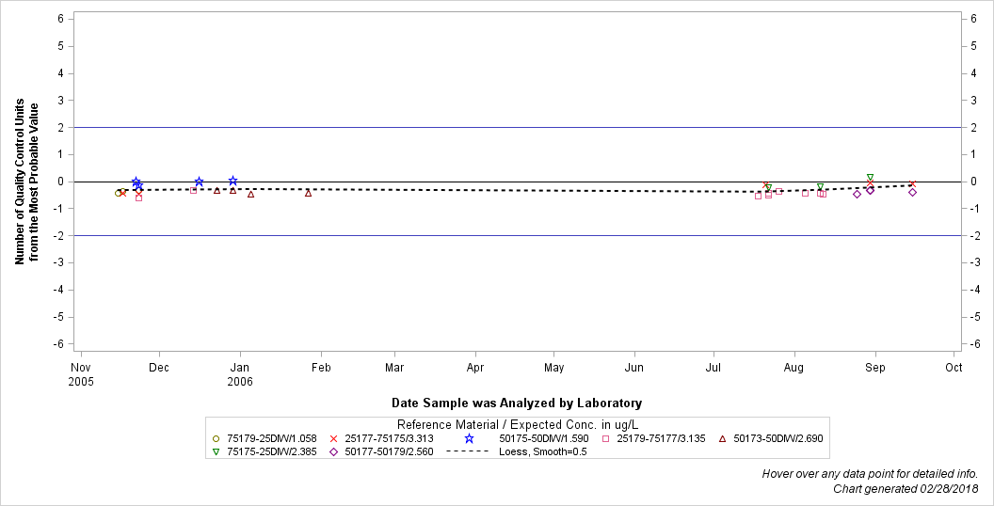Select the blue star point in late December
This screenshot has height=506, width=994.
click(233, 182)
